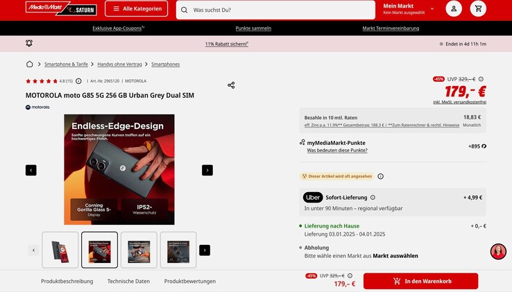Image resolution: width=512 pixels, height=292 pixels.
Task: Open the user account icon
Action: [x=454, y=9]
